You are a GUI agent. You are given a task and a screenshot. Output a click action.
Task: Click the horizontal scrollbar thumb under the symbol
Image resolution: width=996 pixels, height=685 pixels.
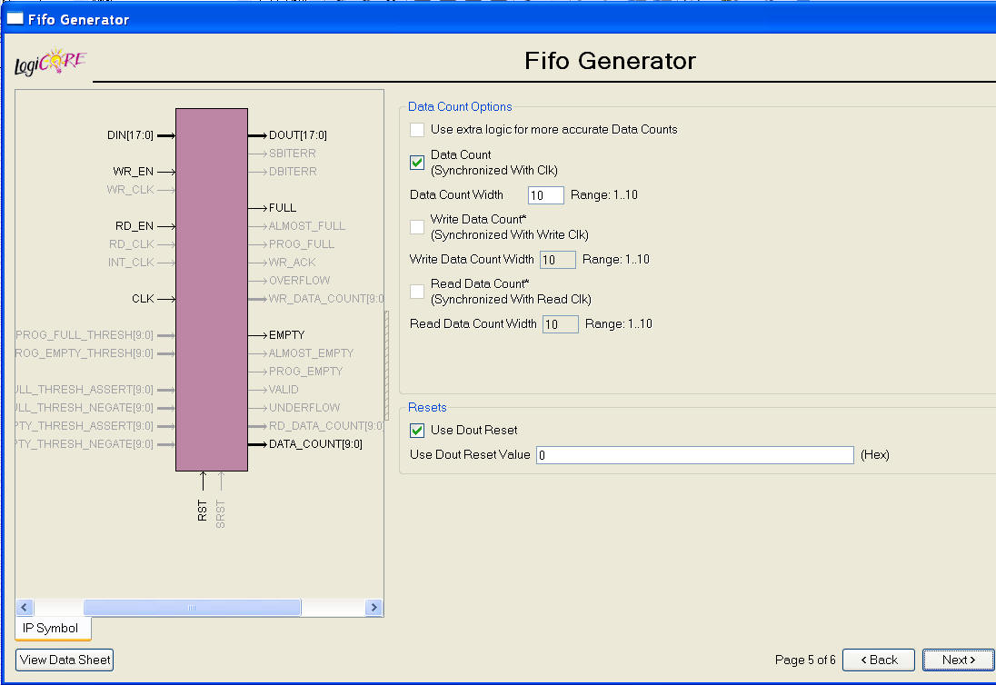[x=192, y=608]
